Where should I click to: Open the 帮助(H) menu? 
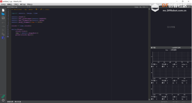(30, 4)
